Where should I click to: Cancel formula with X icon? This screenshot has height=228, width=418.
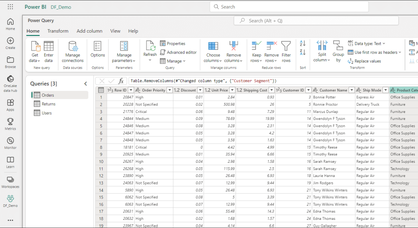(x=102, y=81)
